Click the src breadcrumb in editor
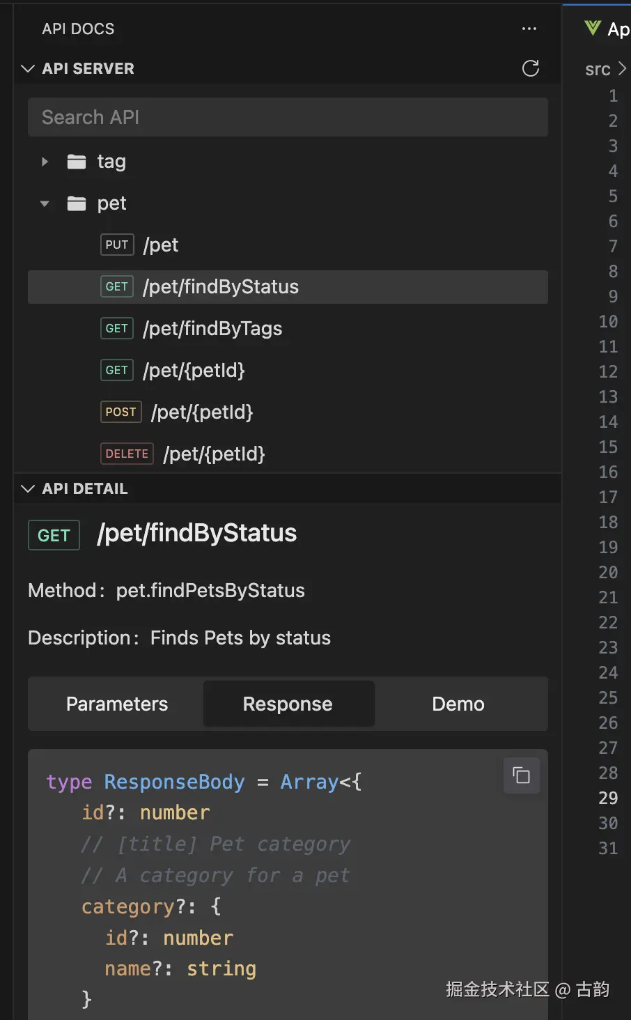631x1020 pixels. tap(598, 69)
